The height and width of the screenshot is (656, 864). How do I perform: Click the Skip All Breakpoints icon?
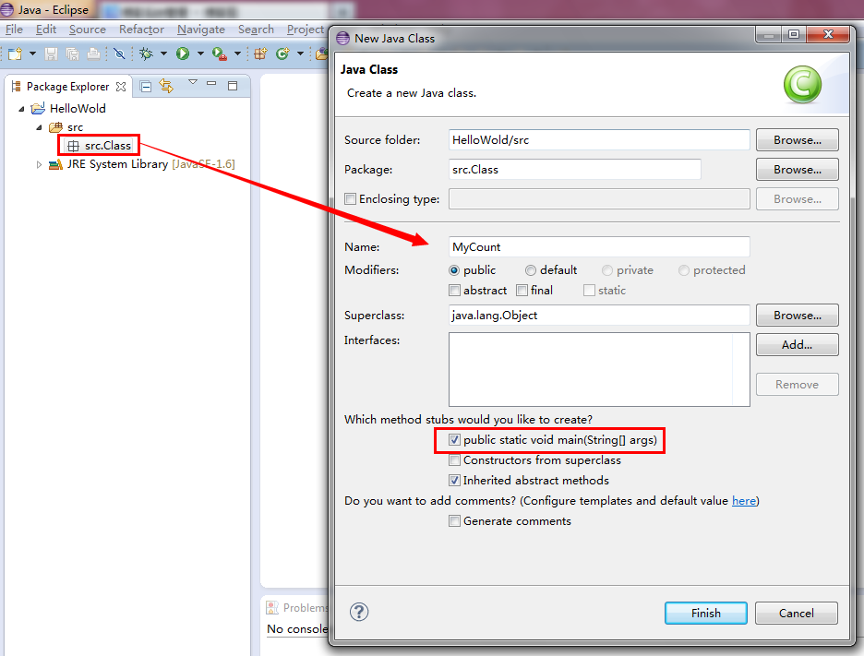(119, 54)
